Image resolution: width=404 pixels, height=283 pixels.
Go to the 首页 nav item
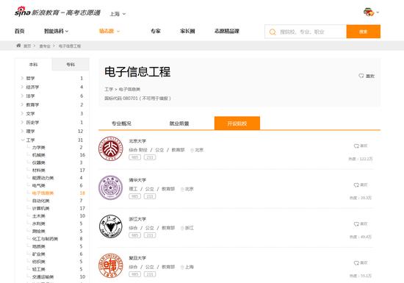click(20, 31)
